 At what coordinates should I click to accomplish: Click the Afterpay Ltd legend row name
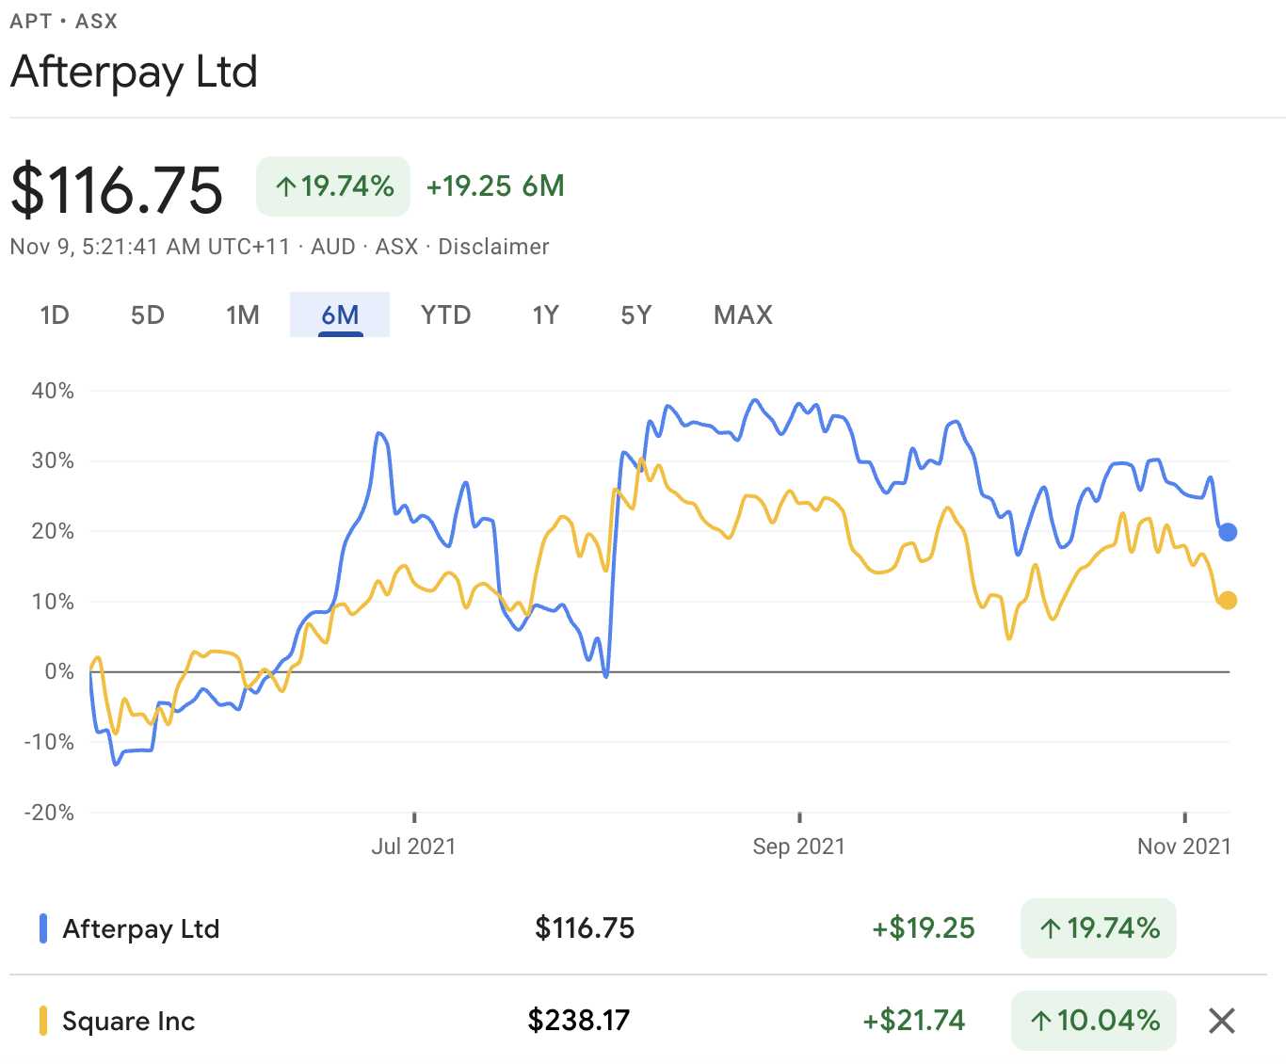[141, 929]
